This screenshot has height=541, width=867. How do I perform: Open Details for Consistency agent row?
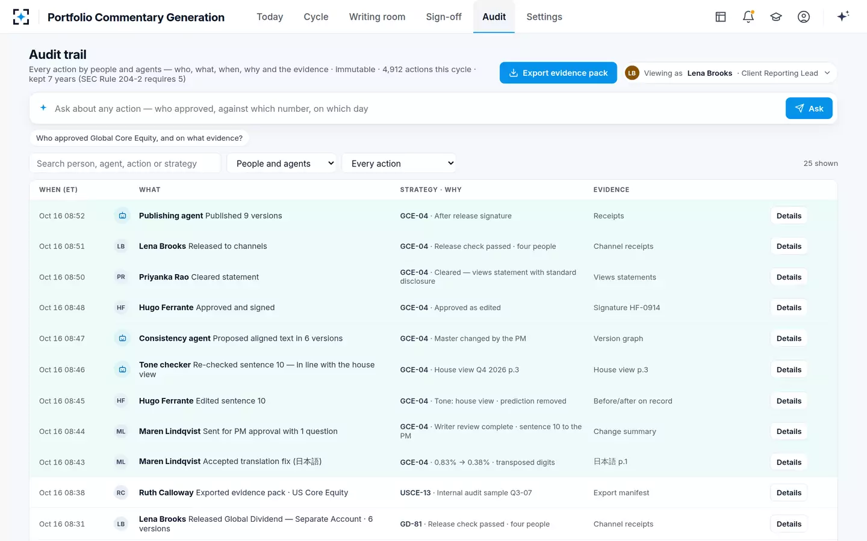click(789, 338)
